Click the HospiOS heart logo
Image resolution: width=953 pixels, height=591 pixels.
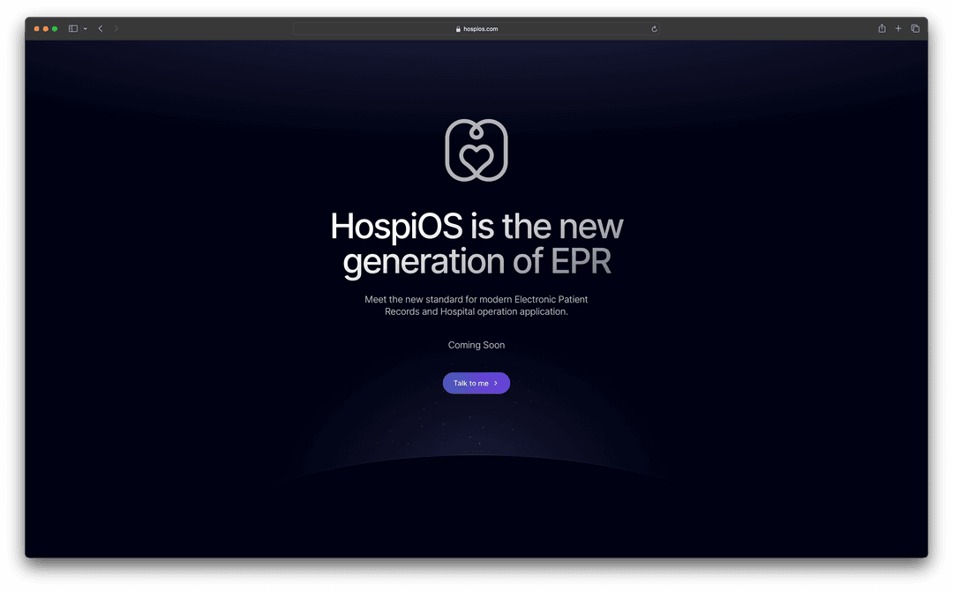(x=476, y=151)
